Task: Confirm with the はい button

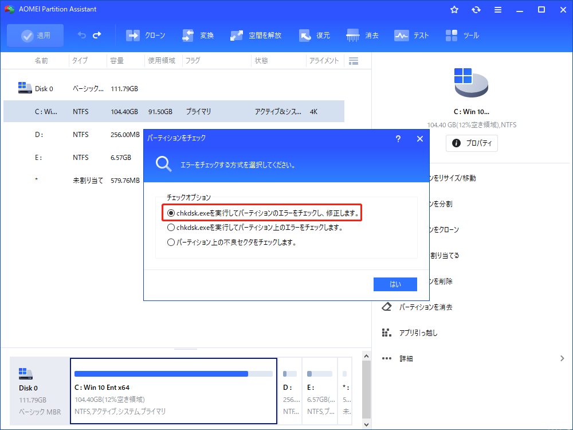Action: pyautogui.click(x=395, y=284)
